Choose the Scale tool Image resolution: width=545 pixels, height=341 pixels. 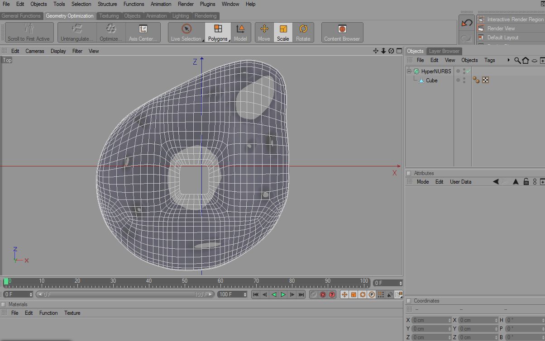pyautogui.click(x=283, y=33)
